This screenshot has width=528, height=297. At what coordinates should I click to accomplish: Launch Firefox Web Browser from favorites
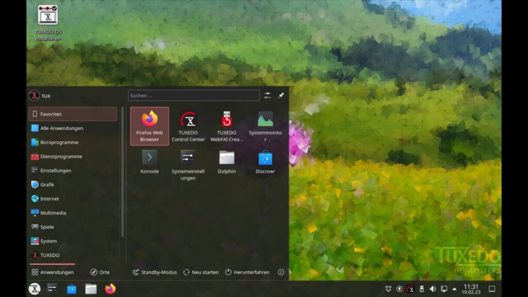(x=150, y=126)
